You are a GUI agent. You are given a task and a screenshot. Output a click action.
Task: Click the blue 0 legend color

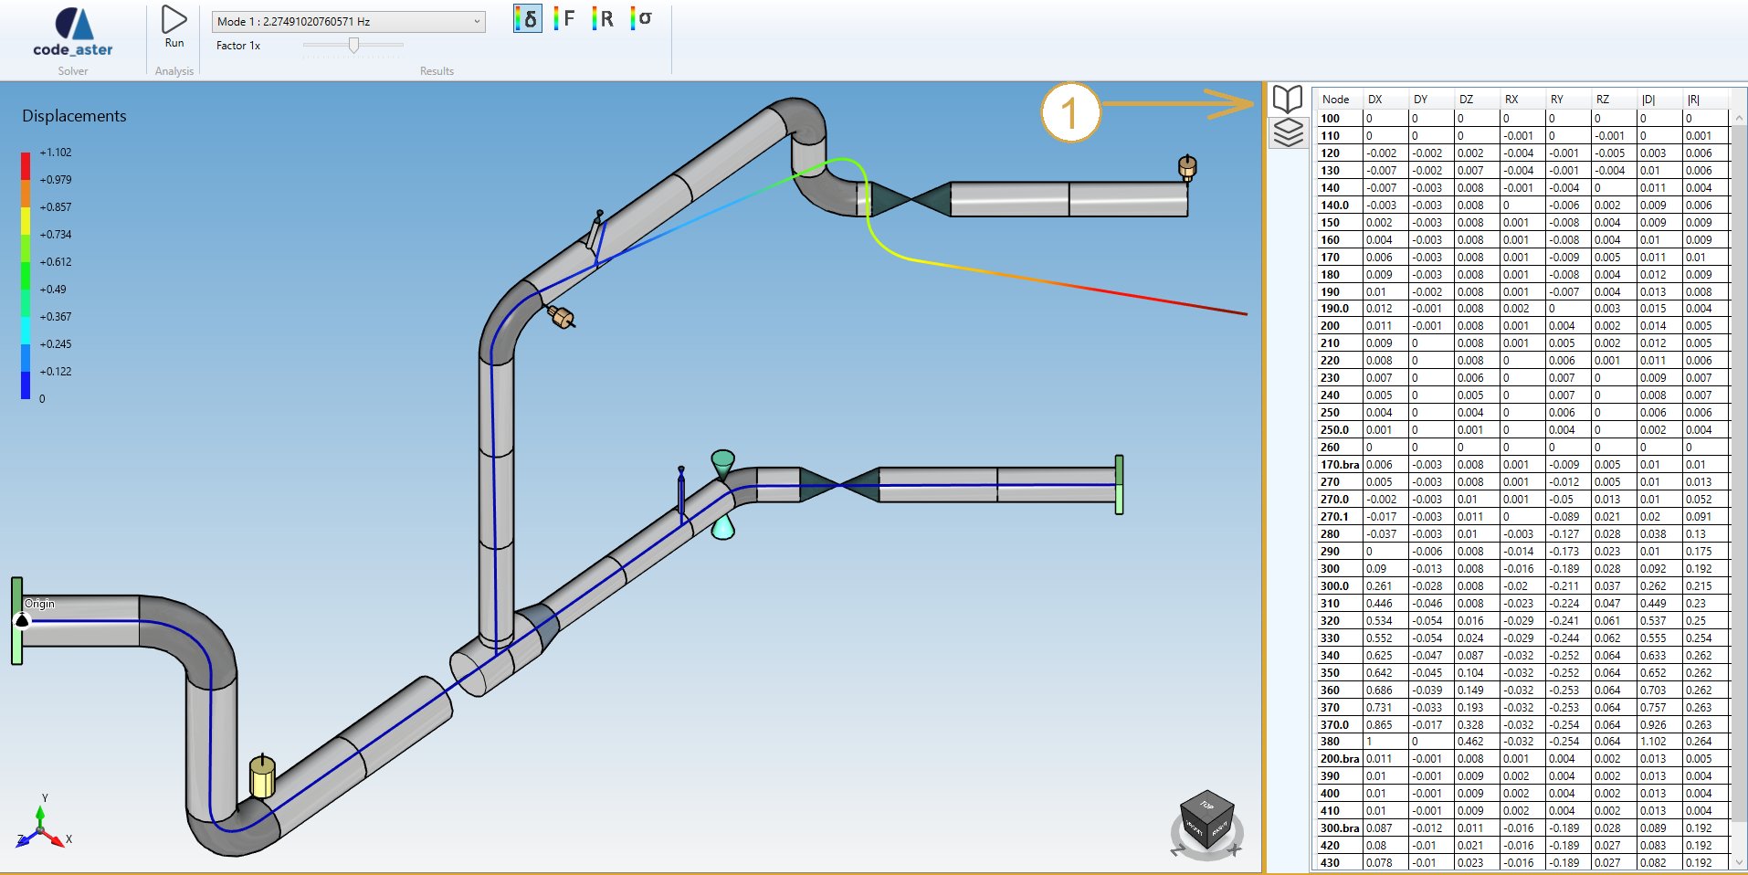tap(26, 385)
